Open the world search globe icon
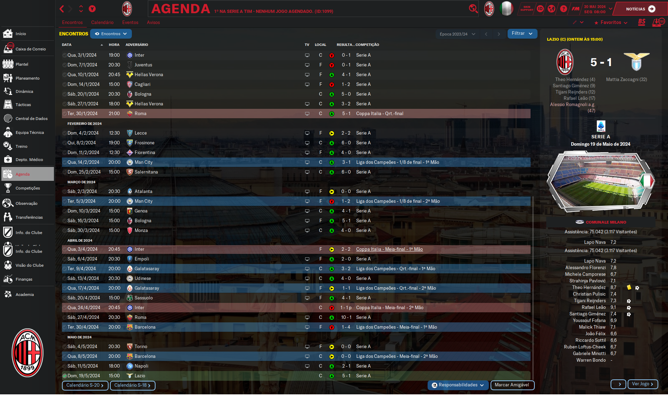 coord(551,9)
